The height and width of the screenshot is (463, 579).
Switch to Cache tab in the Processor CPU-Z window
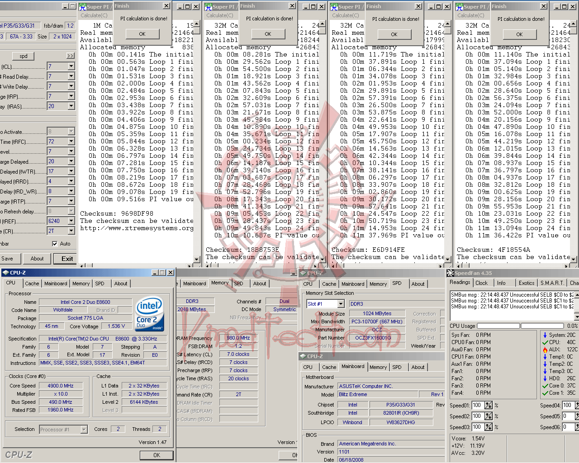pyautogui.click(x=32, y=283)
